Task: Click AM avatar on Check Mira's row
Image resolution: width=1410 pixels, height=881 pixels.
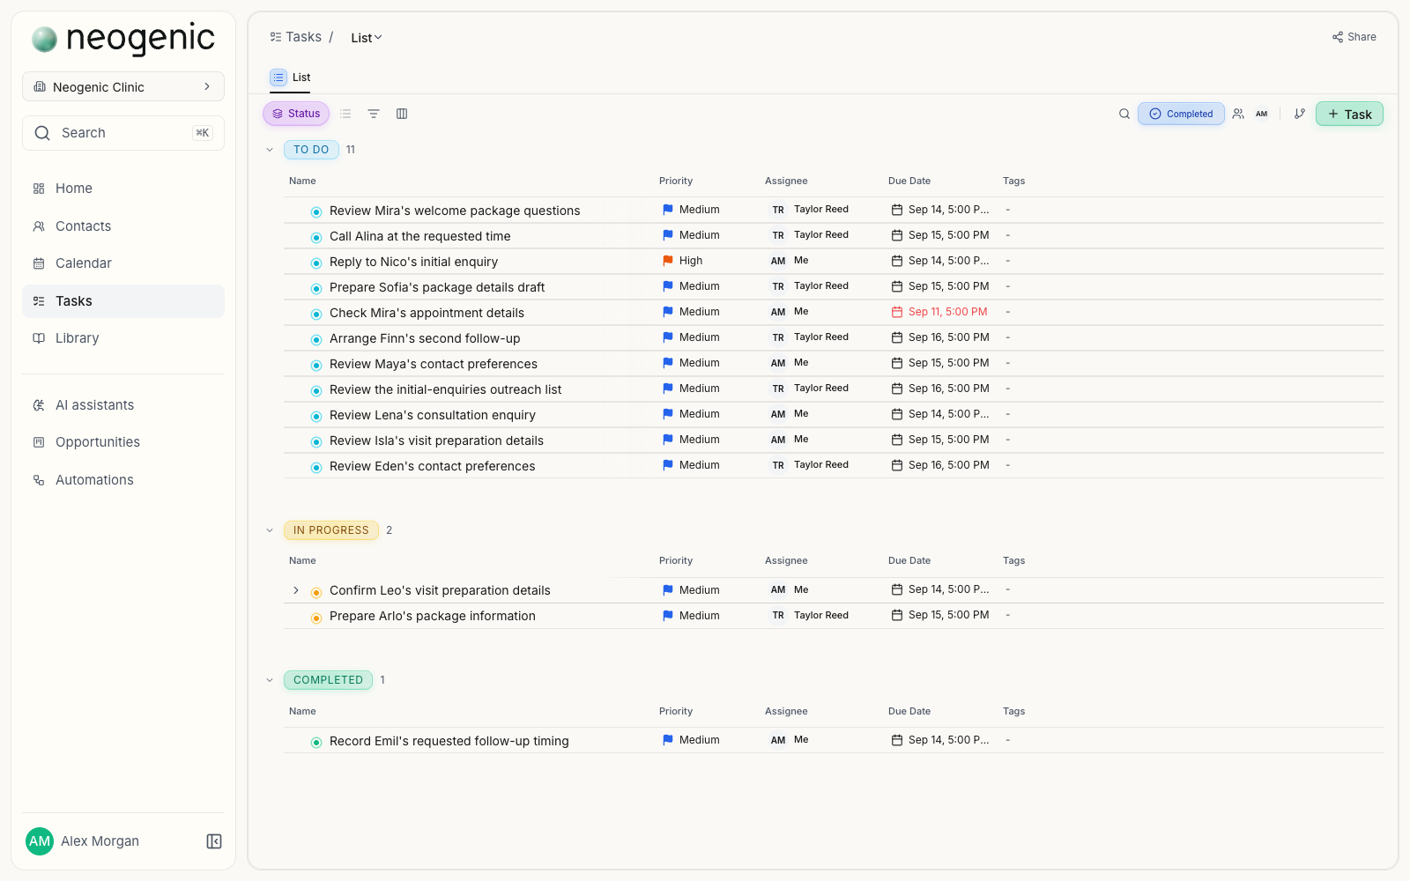Action: pyautogui.click(x=778, y=312)
